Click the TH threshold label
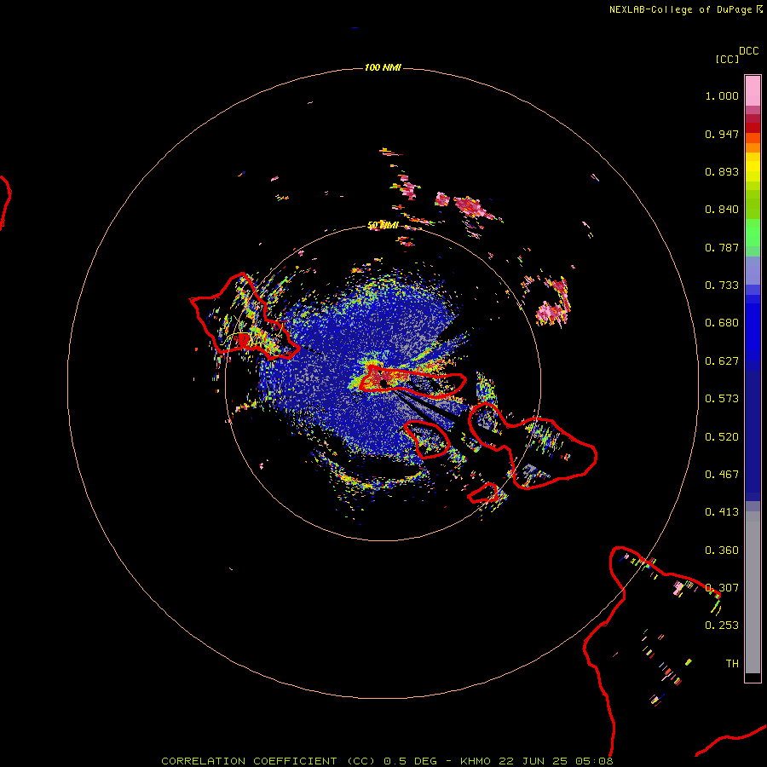 pos(732,664)
